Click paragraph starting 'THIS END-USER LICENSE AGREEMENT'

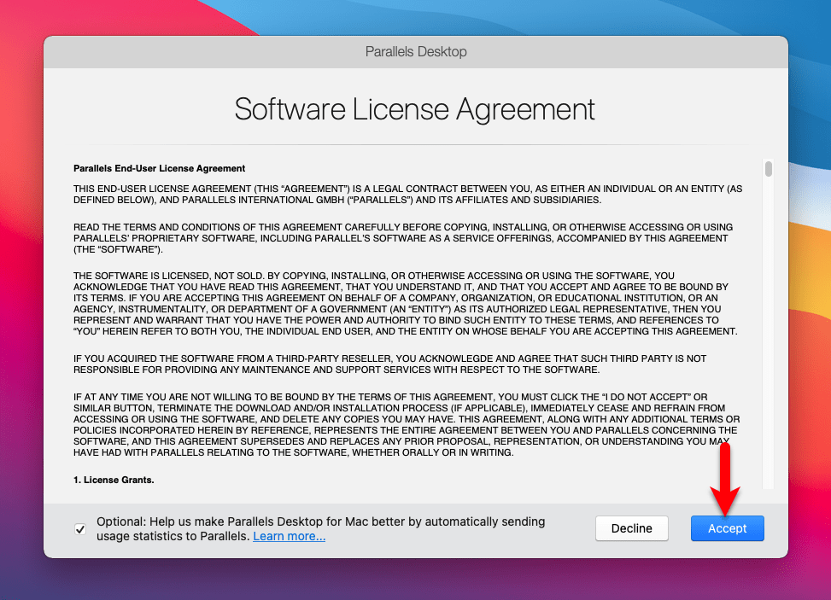pos(407,195)
